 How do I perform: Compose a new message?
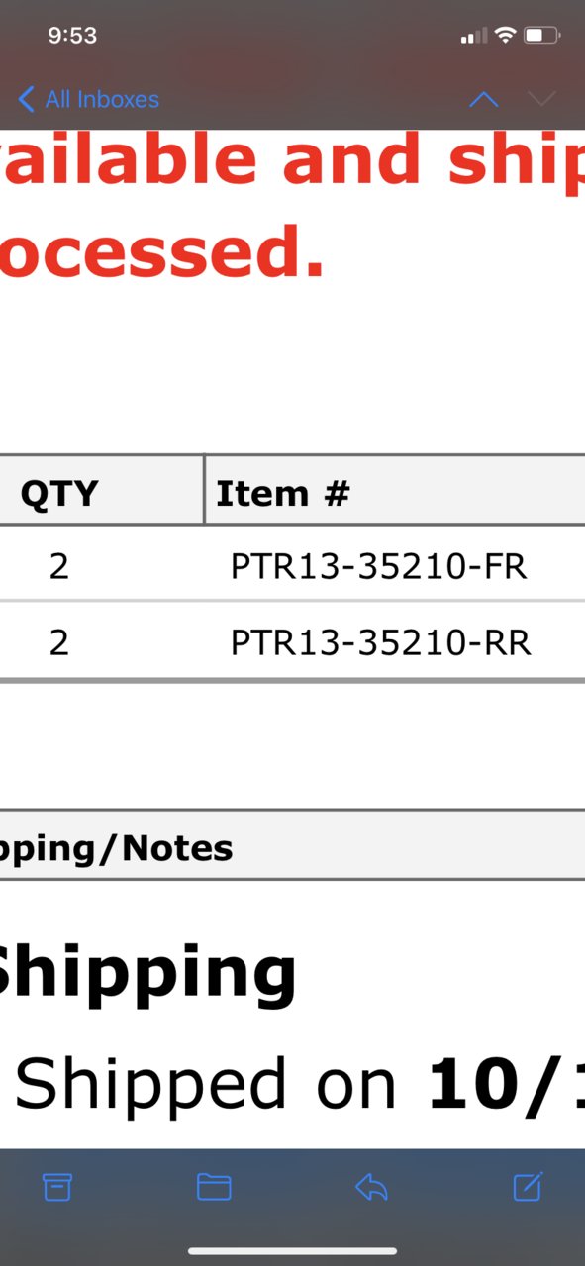(x=529, y=1186)
